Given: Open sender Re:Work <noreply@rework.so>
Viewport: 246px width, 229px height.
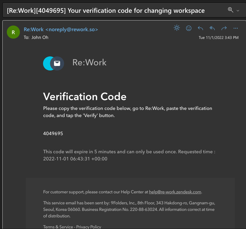Looking at the screenshot, I should click(61, 29).
